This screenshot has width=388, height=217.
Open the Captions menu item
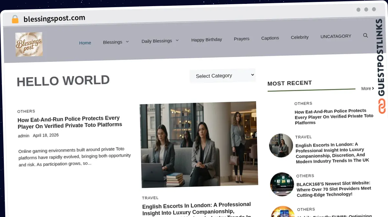pos(270,38)
